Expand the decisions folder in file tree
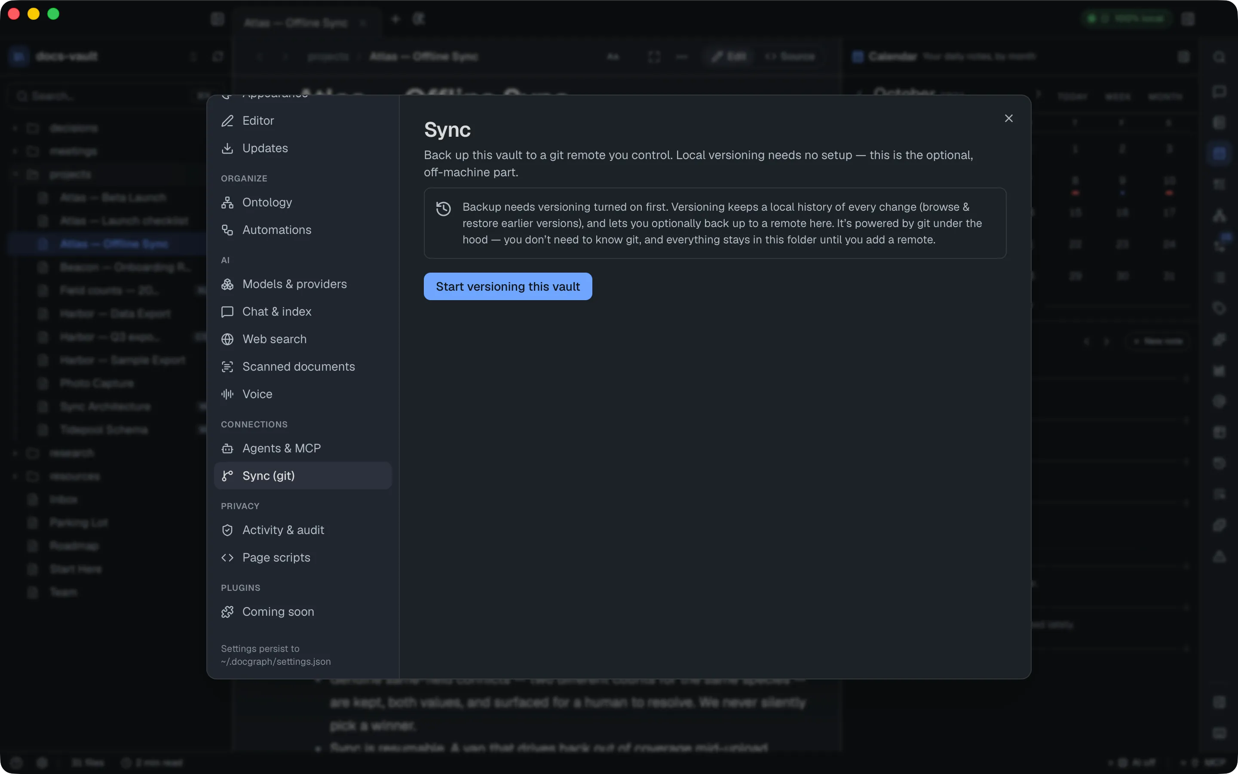The height and width of the screenshot is (774, 1238). 15,128
